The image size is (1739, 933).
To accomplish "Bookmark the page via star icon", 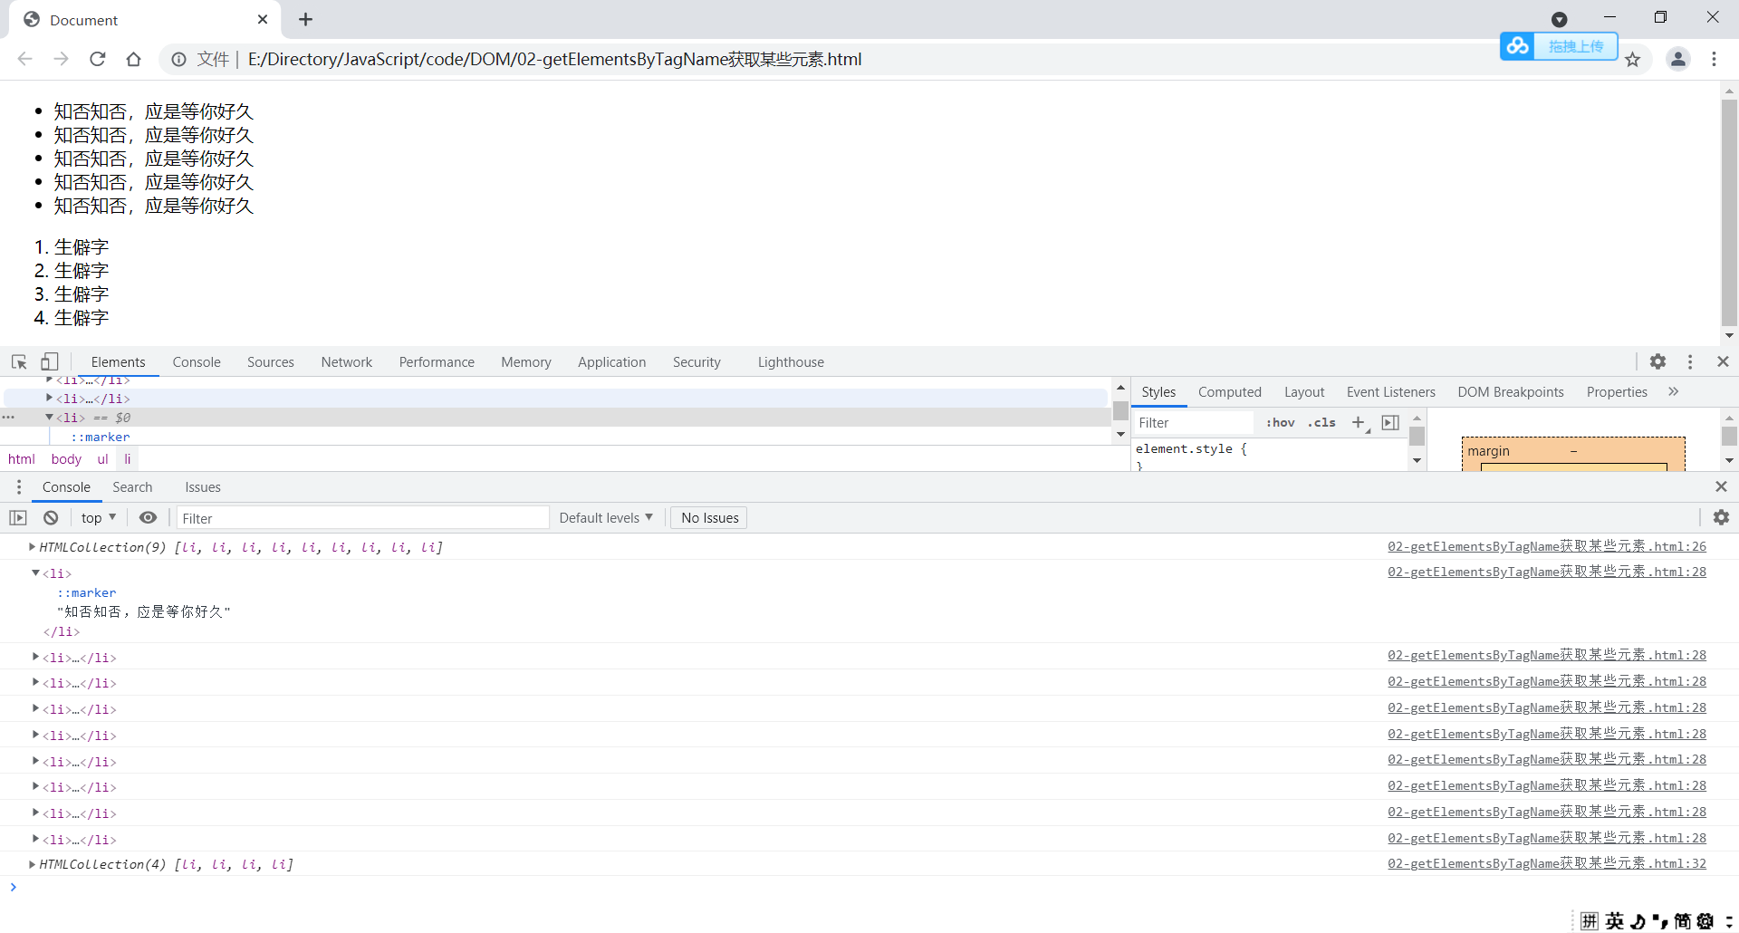I will pos(1633,59).
